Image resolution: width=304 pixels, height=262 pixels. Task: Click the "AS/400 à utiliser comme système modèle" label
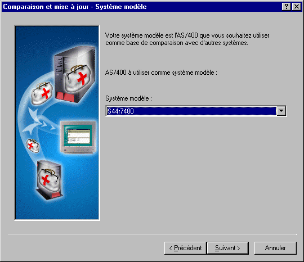coord(161,73)
